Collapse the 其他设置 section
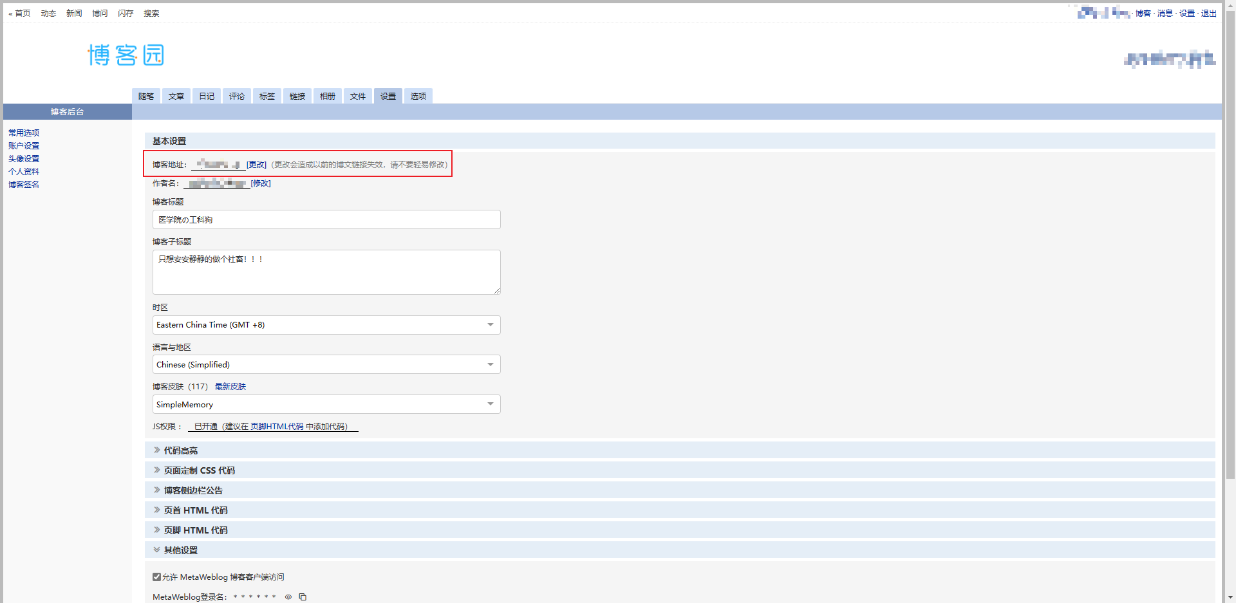Viewport: 1236px width, 603px height. click(x=680, y=550)
